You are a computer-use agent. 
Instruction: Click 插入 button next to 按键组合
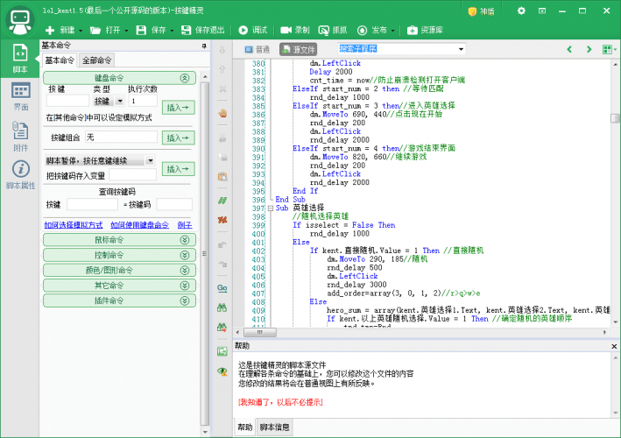tap(178, 138)
